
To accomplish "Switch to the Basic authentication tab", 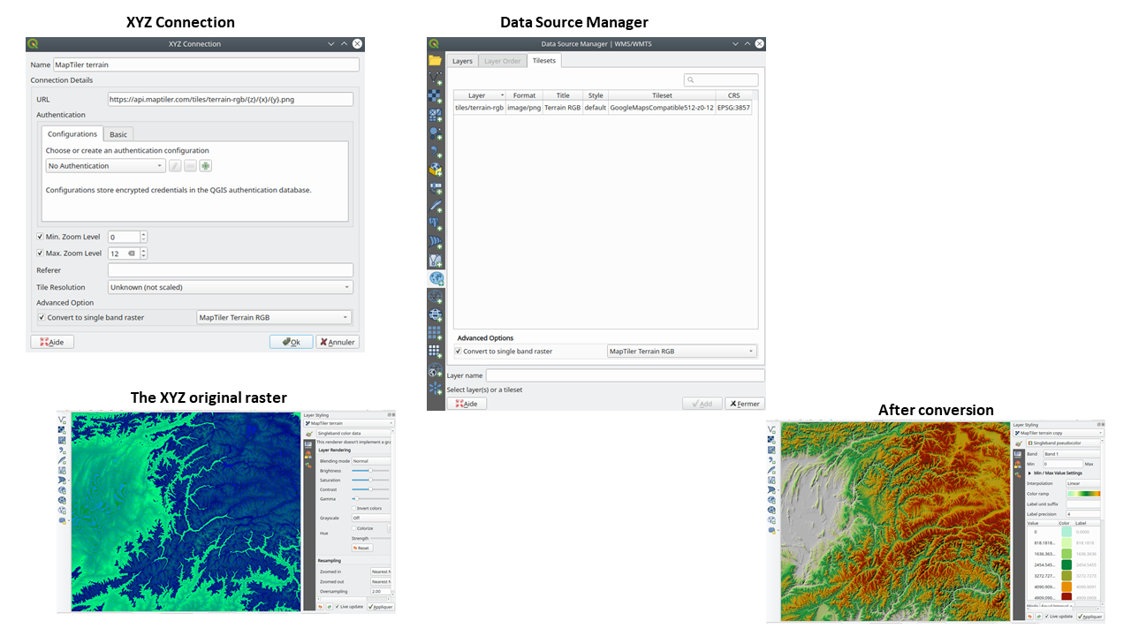I will click(118, 134).
